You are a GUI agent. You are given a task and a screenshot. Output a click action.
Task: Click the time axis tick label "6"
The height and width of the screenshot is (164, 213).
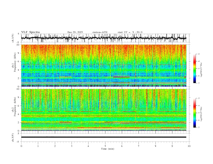pyautogui.click(x=122, y=146)
